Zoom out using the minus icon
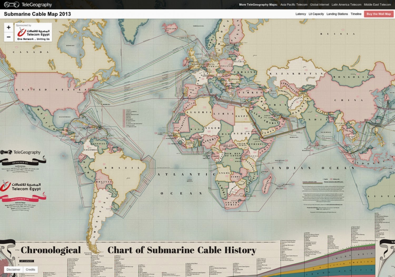The width and height of the screenshot is (395, 277). click(8, 37)
